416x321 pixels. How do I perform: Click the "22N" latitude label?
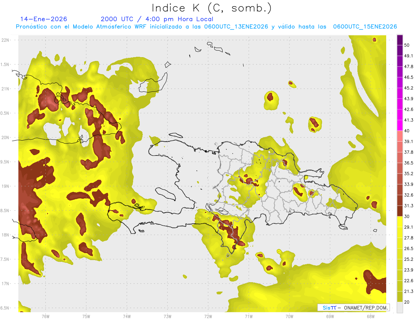click(5, 40)
